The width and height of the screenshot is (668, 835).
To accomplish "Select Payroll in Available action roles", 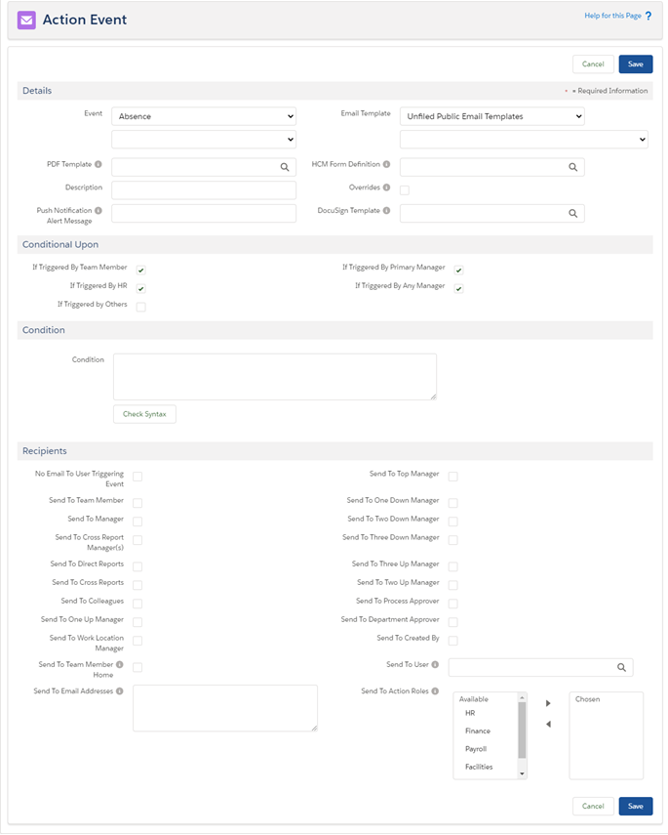I will click(476, 749).
